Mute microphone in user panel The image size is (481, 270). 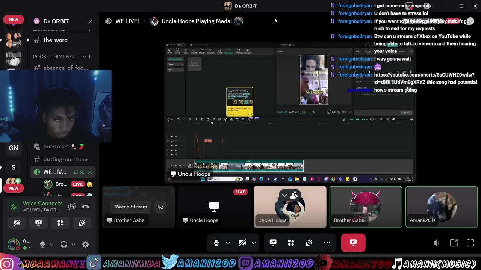(42, 244)
